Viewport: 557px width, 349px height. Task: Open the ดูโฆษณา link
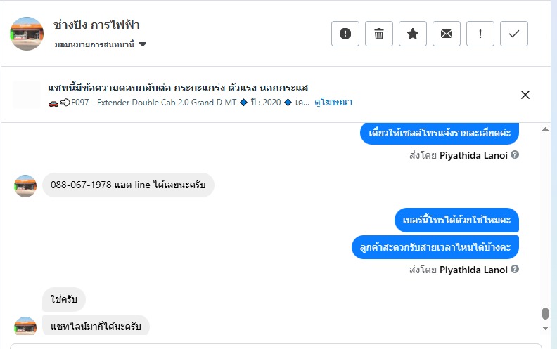[x=333, y=103]
